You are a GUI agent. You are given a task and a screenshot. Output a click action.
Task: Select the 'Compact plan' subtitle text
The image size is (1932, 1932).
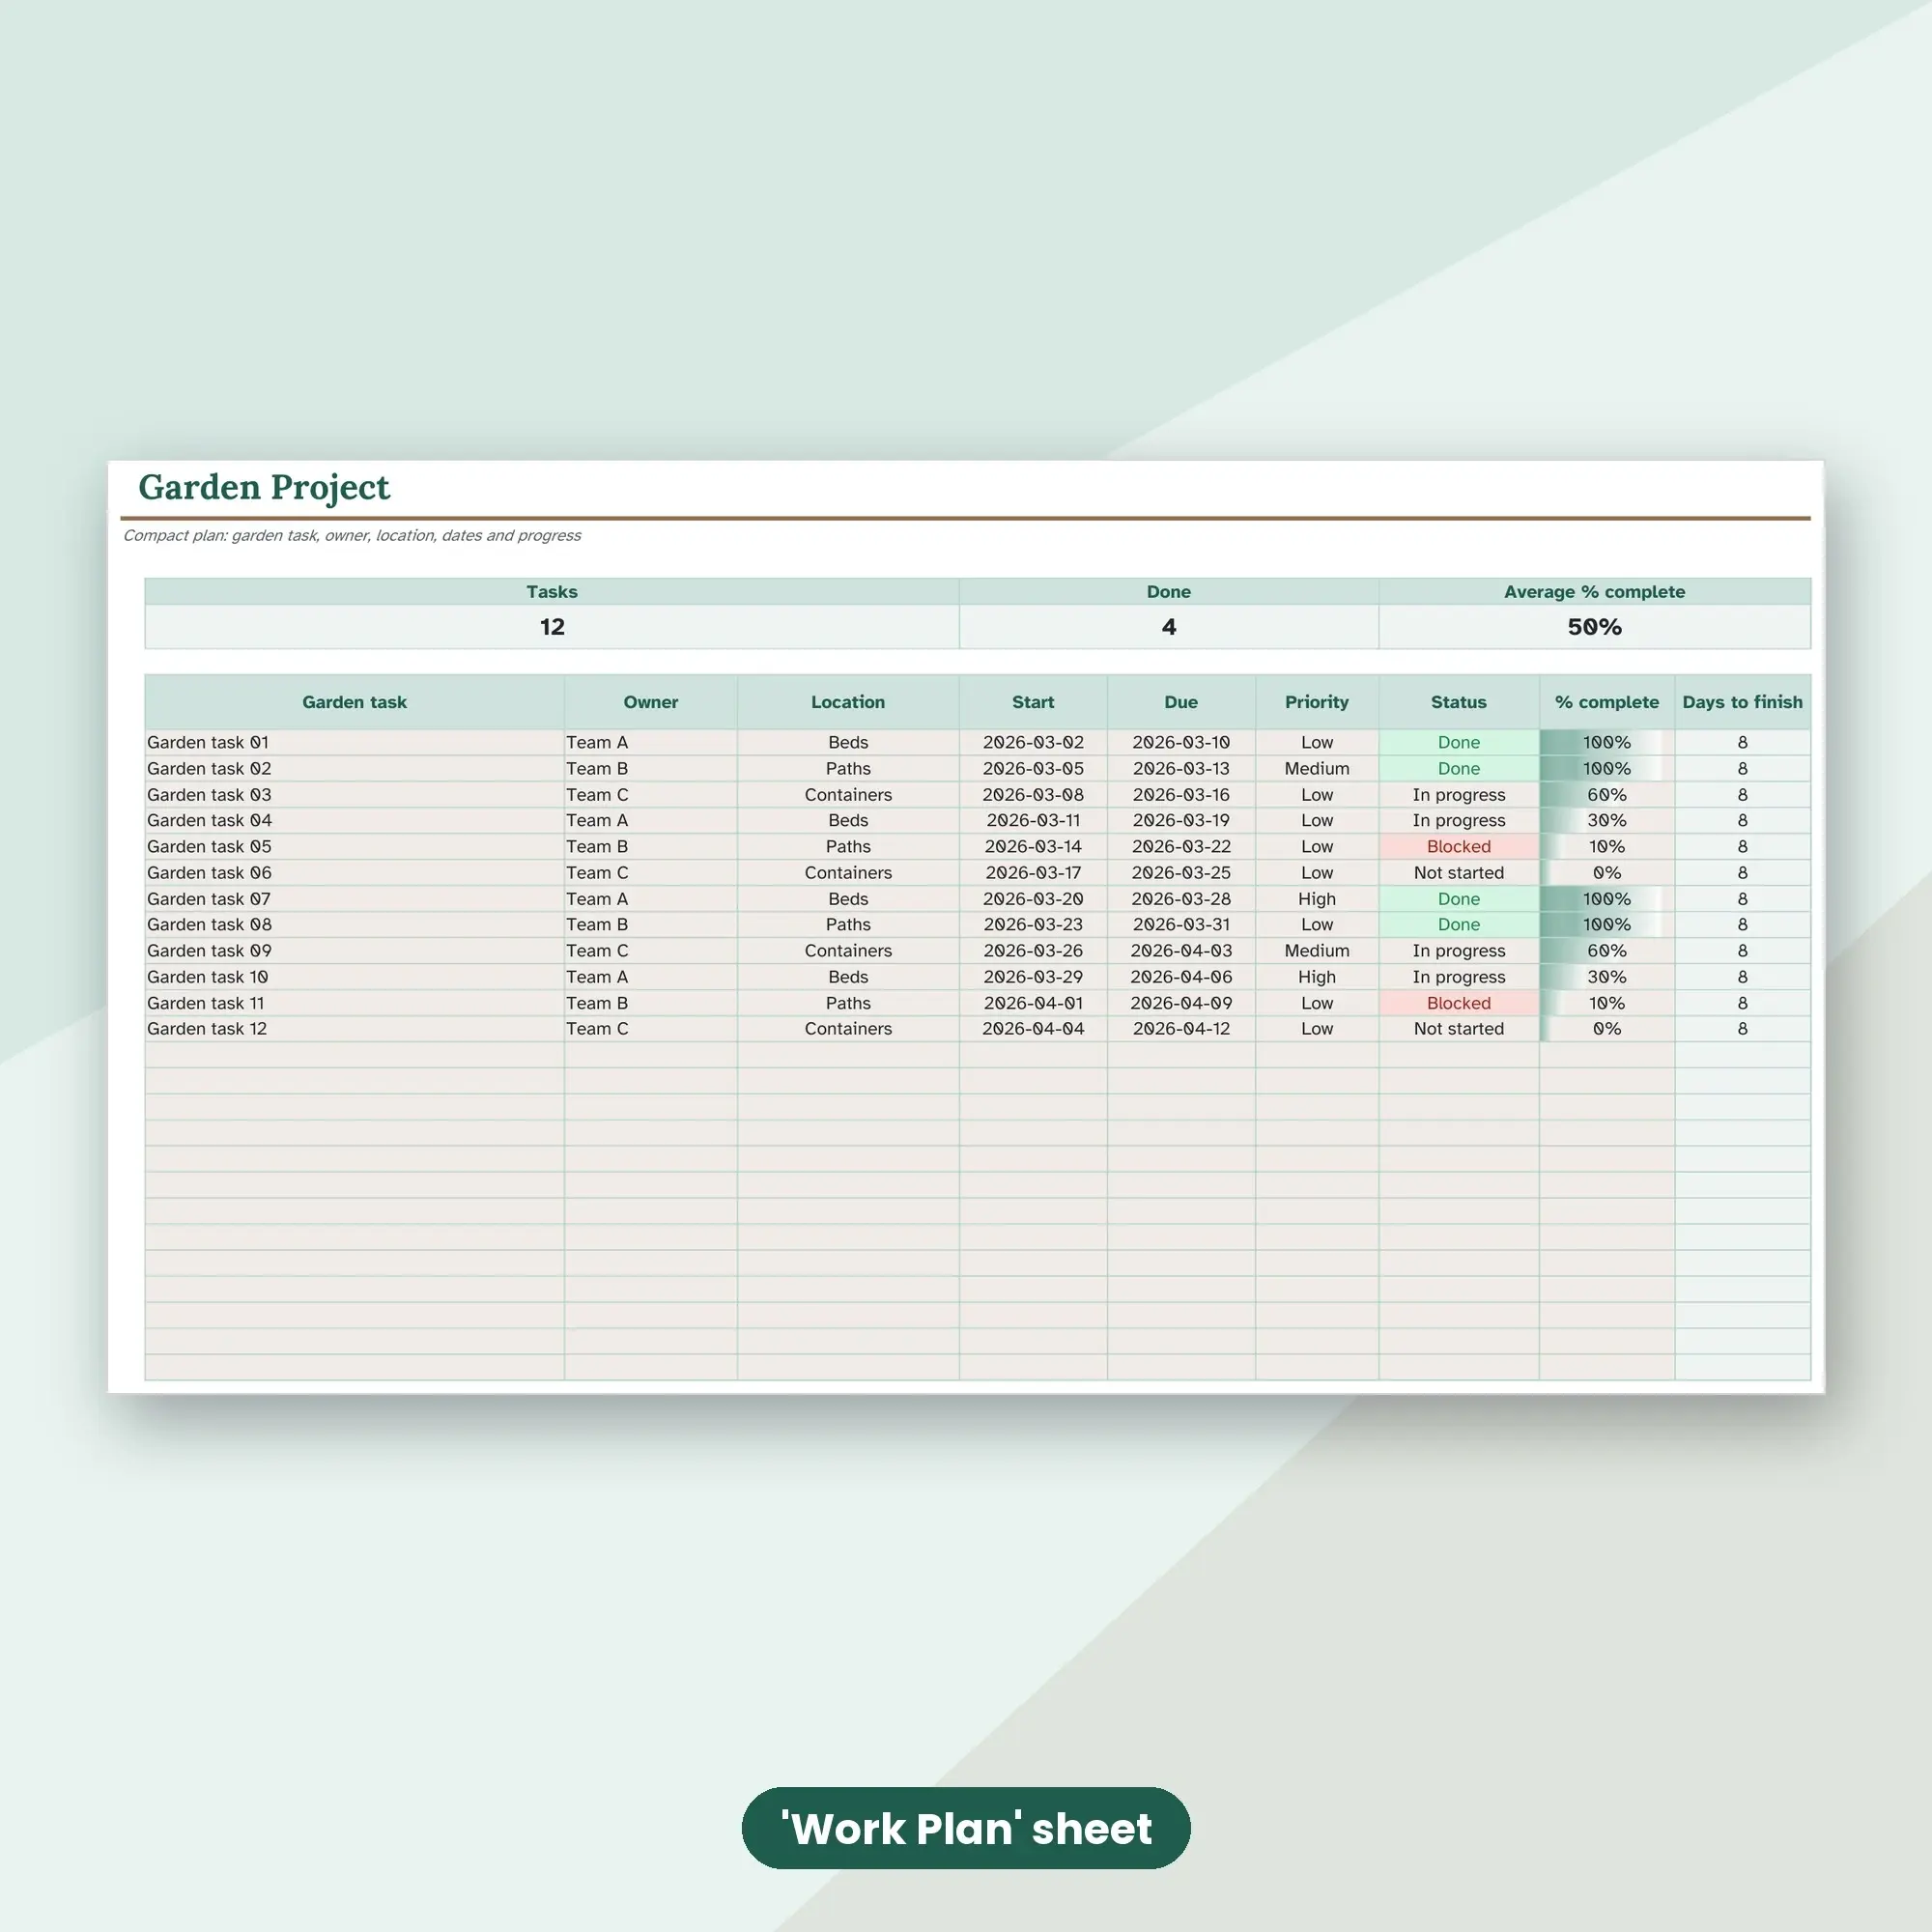pyautogui.click(x=352, y=536)
